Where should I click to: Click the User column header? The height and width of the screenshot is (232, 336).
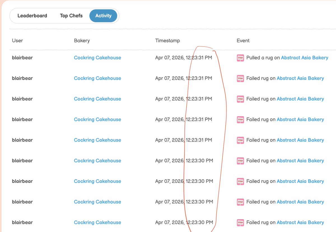17,40
